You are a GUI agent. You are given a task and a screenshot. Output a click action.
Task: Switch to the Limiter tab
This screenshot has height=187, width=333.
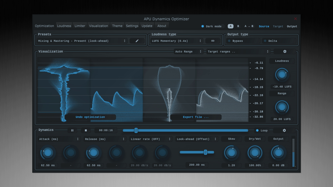click(x=80, y=26)
